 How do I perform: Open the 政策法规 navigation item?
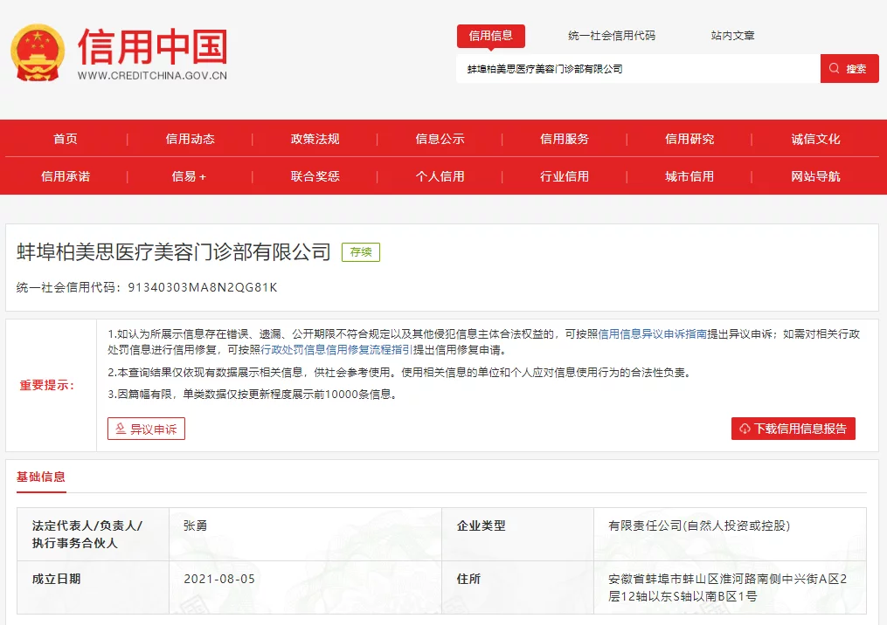[315, 139]
